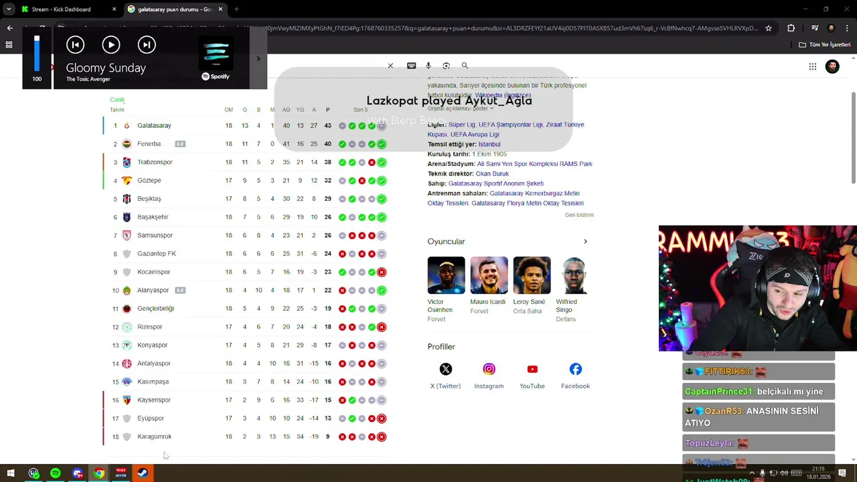
Task: Close the galatasaray puan durumu tab
Action: [x=220, y=9]
